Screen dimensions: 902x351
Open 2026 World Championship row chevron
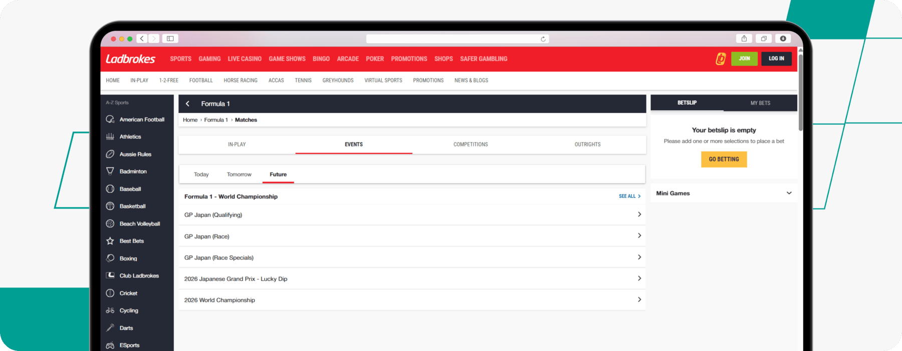tap(639, 299)
